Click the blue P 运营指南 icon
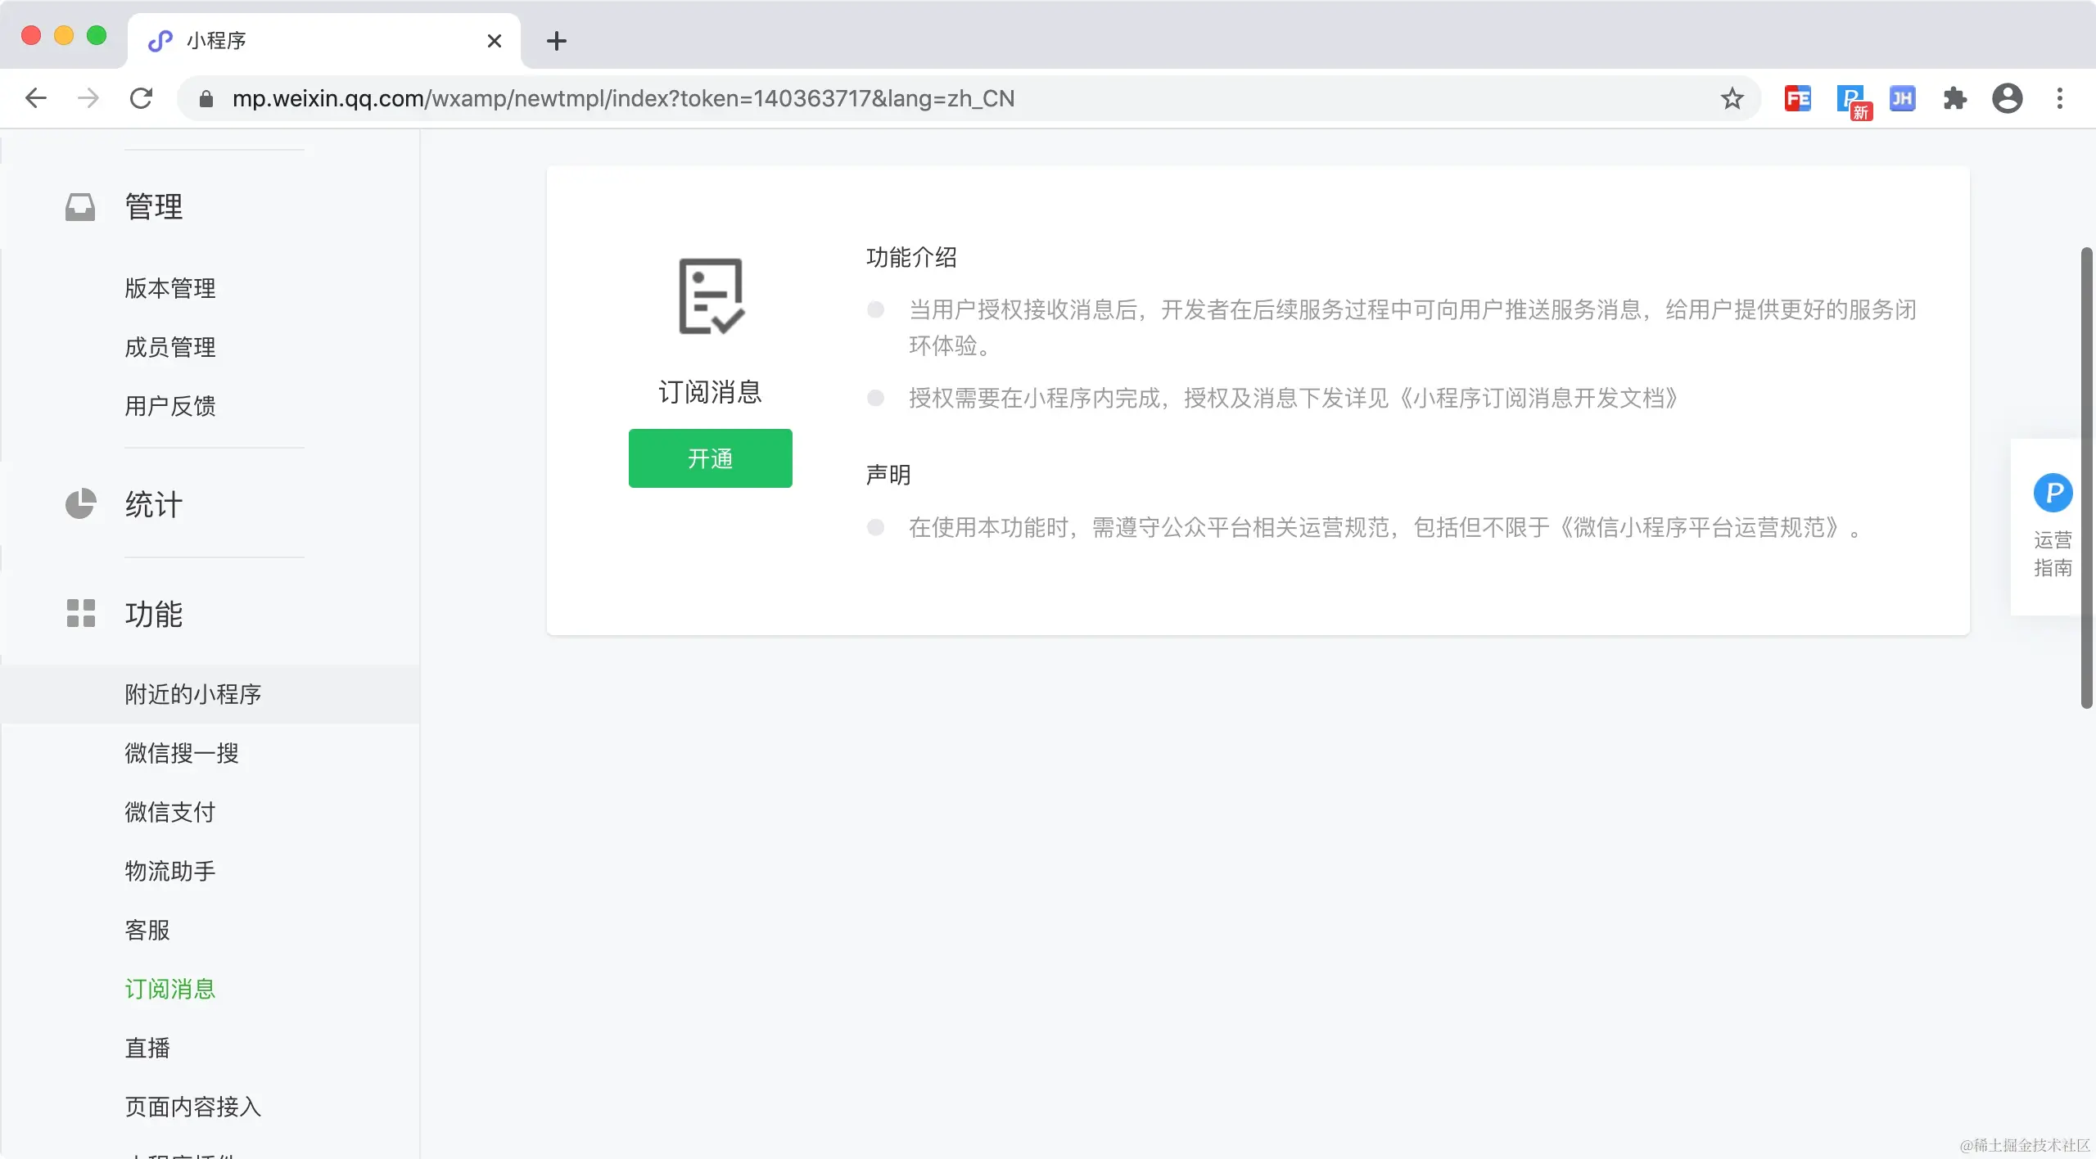The width and height of the screenshot is (2096, 1159). coord(2053,493)
